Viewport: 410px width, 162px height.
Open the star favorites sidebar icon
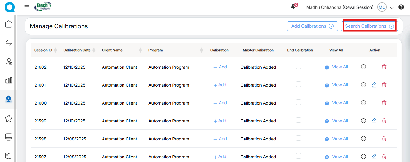pos(9,118)
